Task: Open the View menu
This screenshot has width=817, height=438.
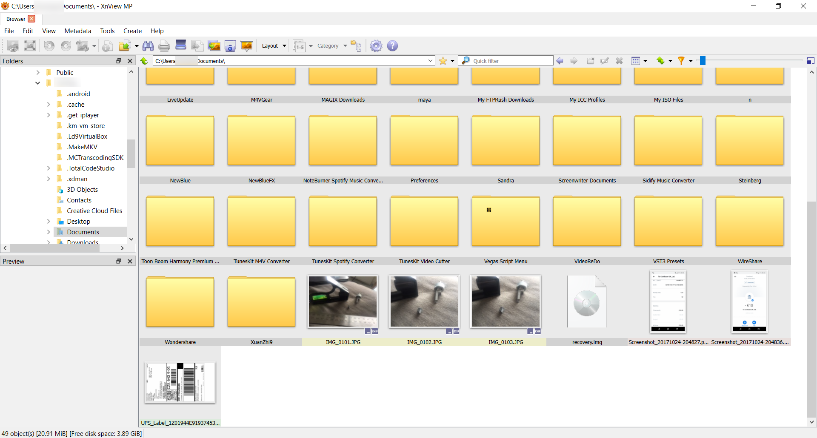Action: click(49, 31)
